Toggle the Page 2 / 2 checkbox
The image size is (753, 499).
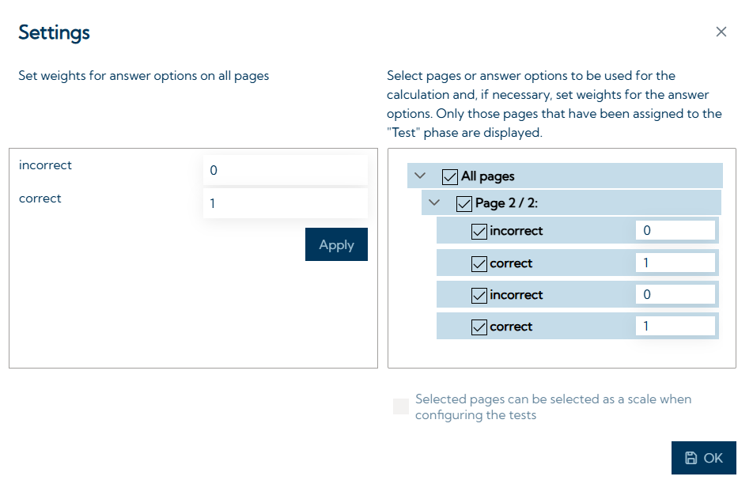coord(464,204)
